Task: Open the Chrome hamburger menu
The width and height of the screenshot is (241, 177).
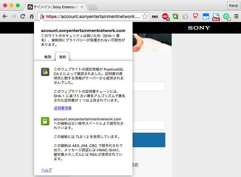Action: (x=236, y=16)
